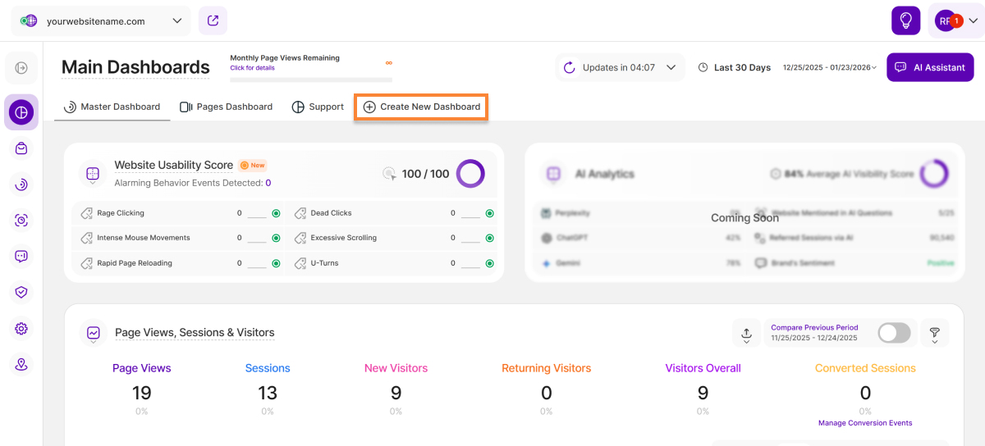
Task: Click the open website external link icon
Action: 213,20
